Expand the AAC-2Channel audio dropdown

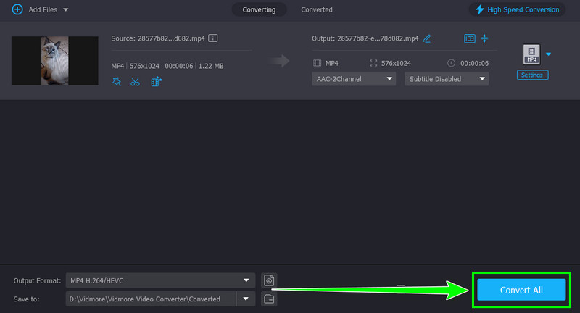pos(355,78)
